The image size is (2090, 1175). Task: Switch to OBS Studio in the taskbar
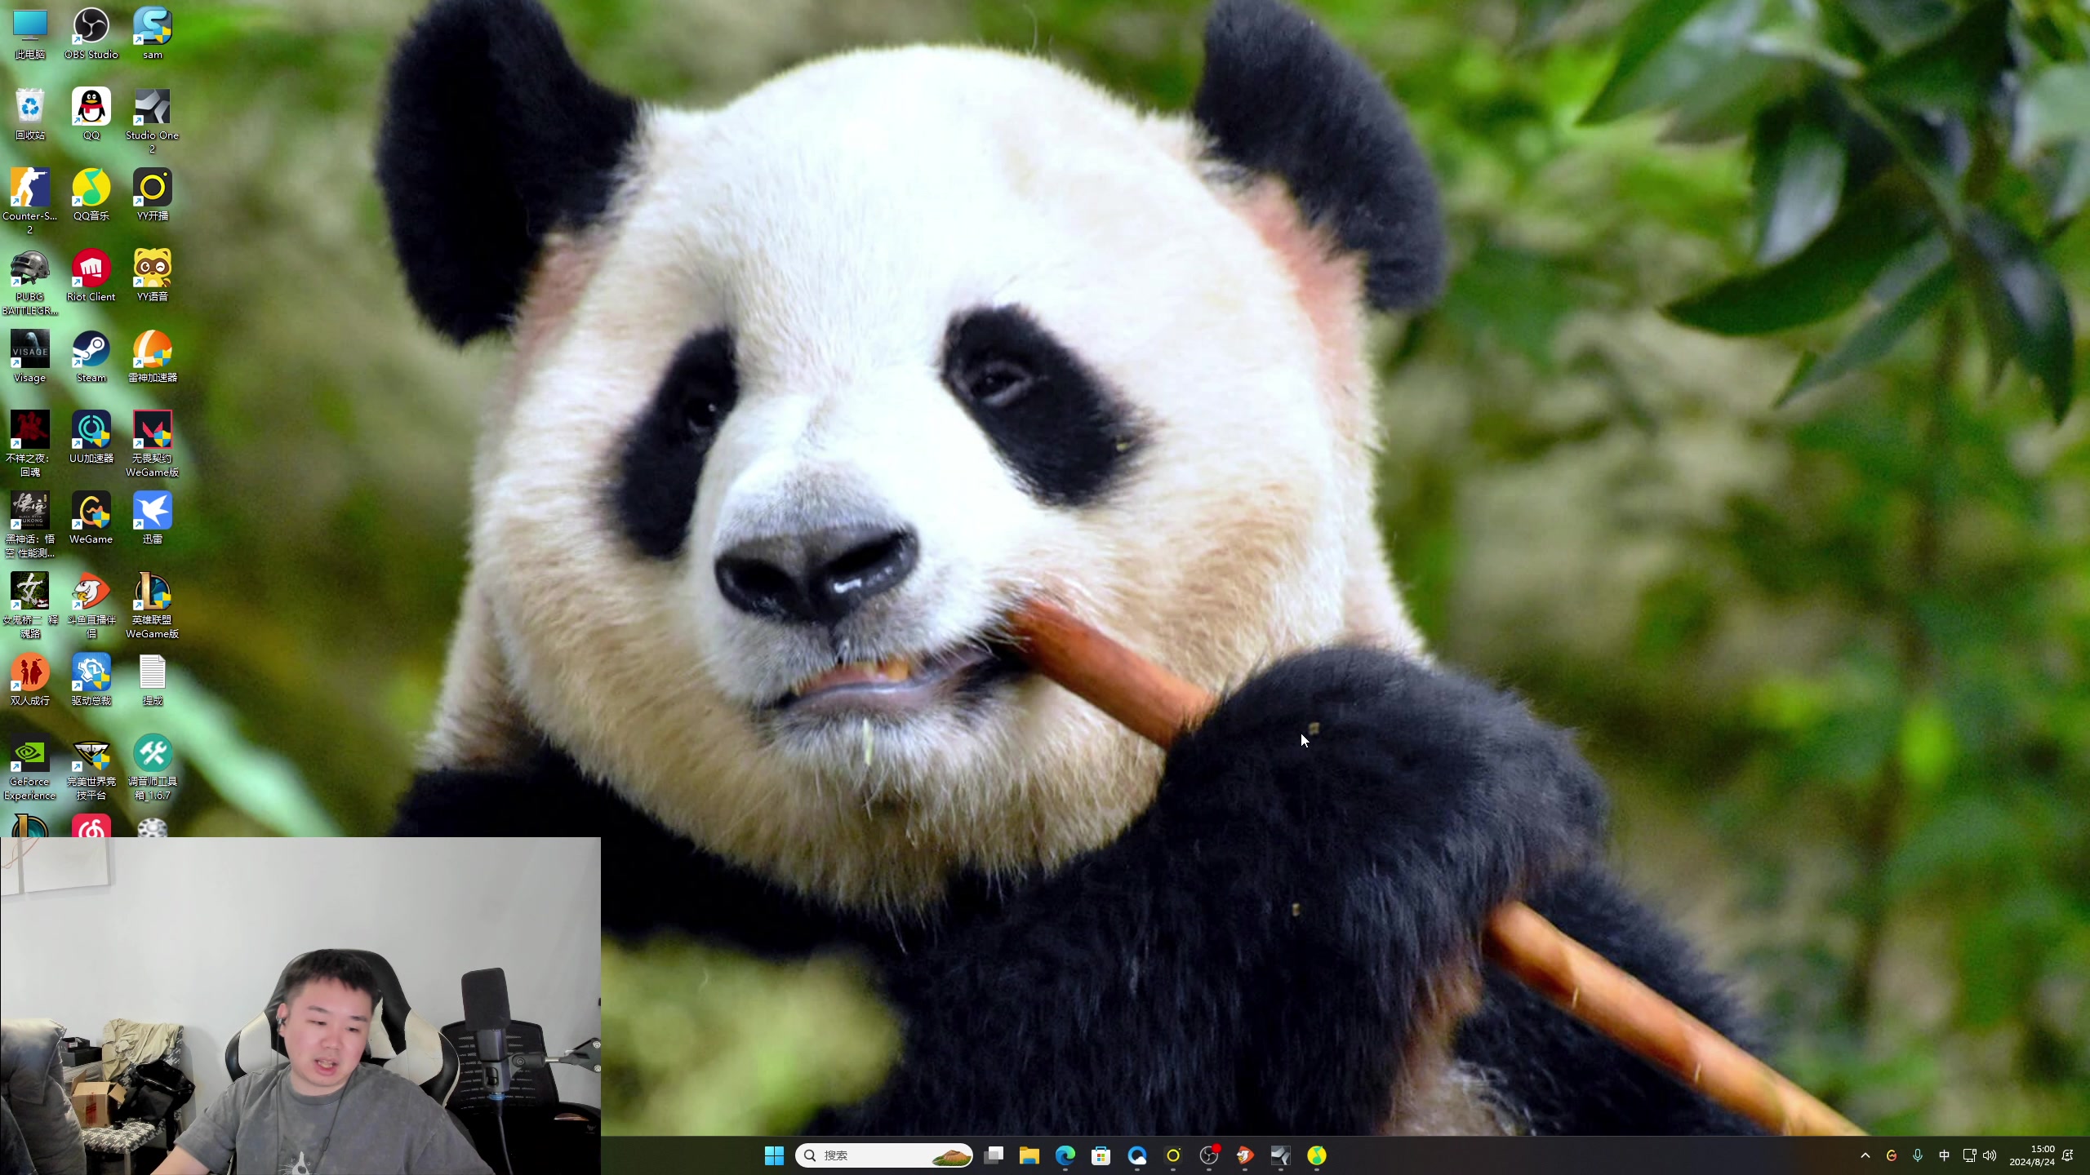click(1209, 1155)
